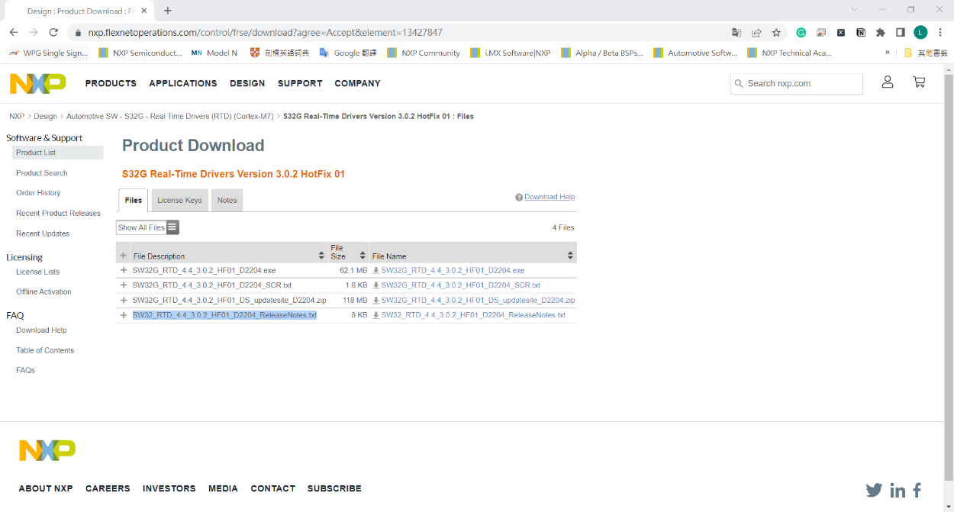Screen dimensions: 954x512
Task: Open the Translate this page icon
Action: pyautogui.click(x=736, y=33)
